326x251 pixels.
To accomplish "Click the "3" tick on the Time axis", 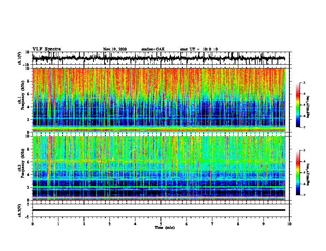I will [109, 224].
